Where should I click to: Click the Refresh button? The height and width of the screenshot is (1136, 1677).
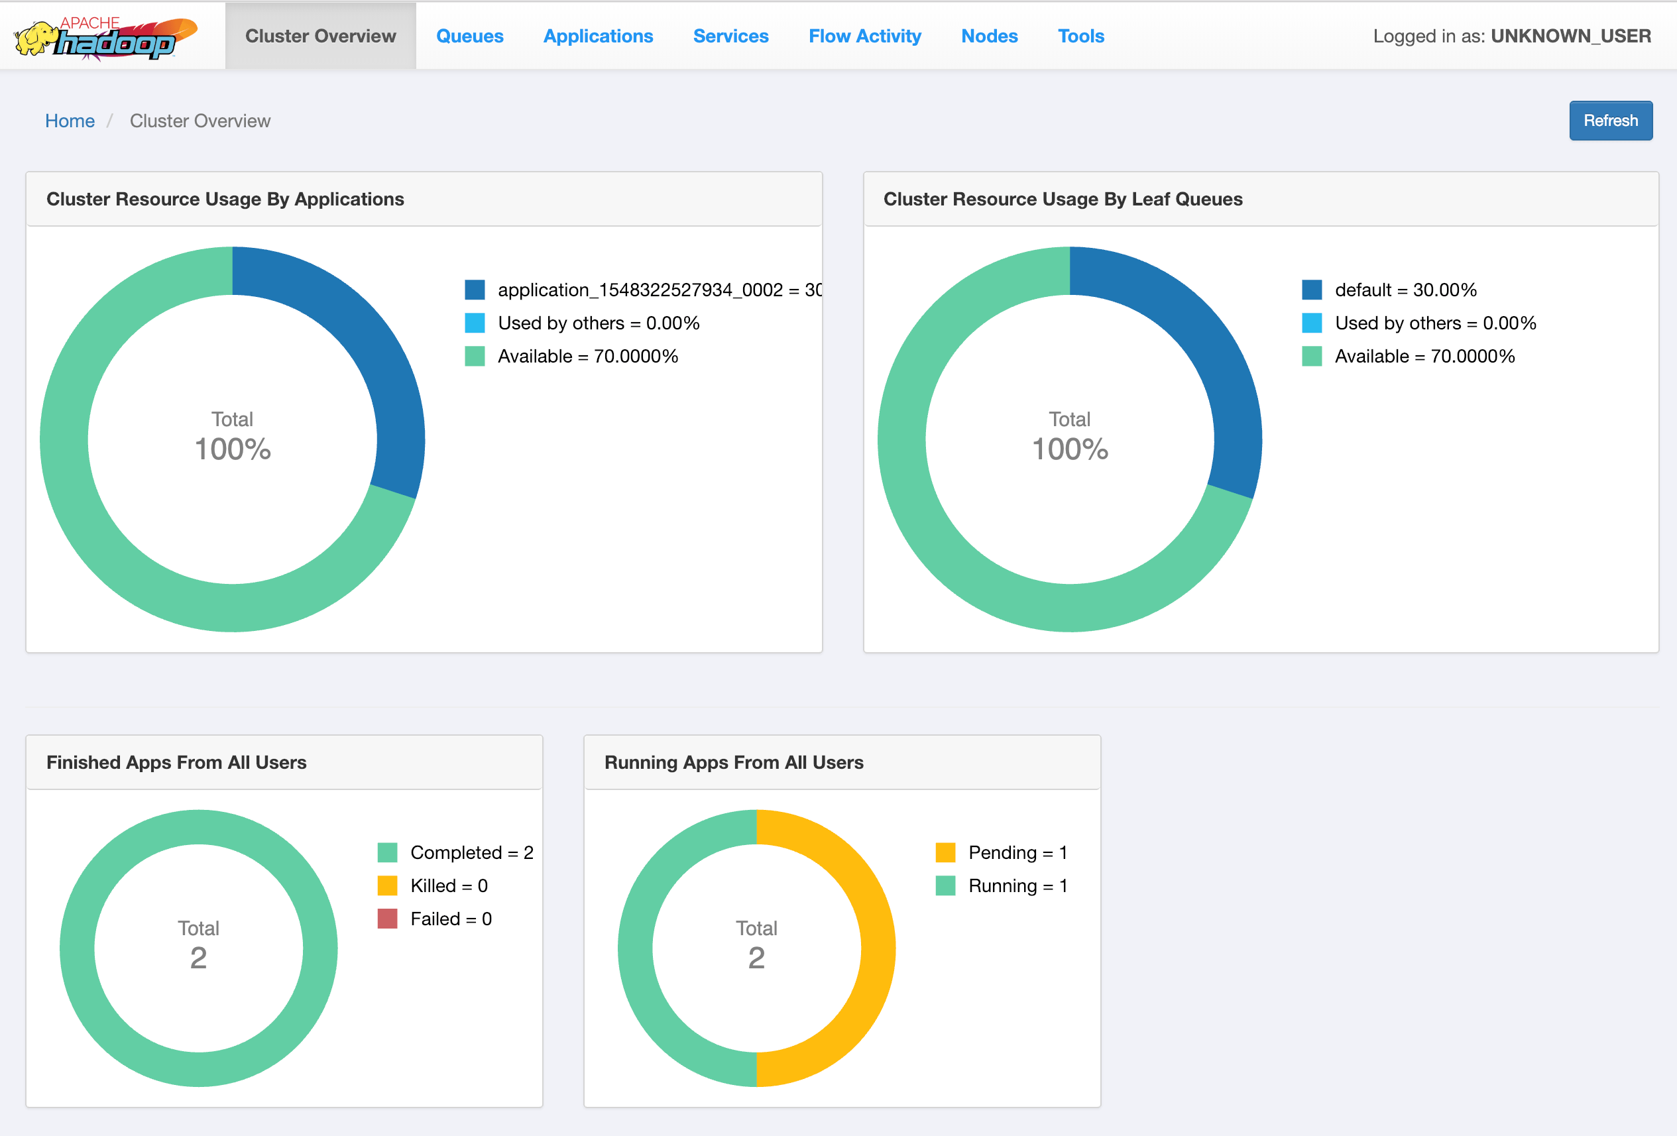[x=1611, y=121]
